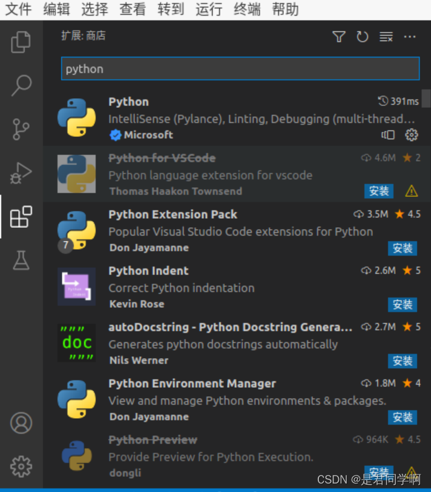Open the Search view in activity bar
Image resolution: width=431 pixels, height=492 pixels.
click(x=21, y=85)
